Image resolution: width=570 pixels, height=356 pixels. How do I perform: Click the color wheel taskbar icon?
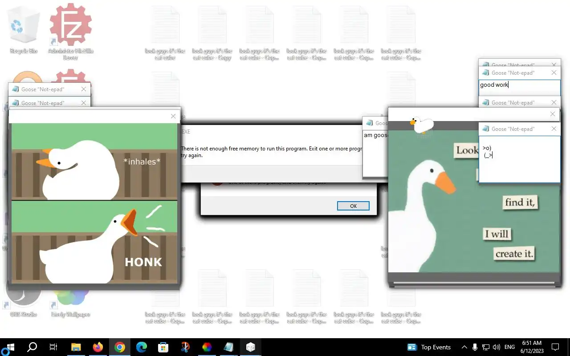207,347
